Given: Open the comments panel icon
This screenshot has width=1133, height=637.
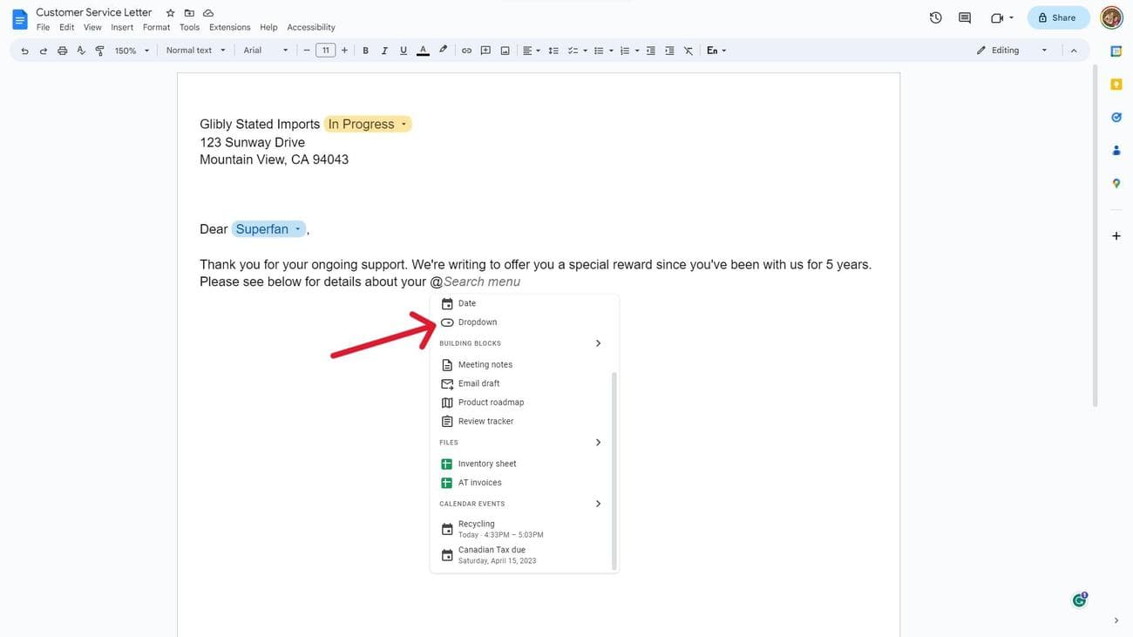Looking at the screenshot, I should (965, 17).
